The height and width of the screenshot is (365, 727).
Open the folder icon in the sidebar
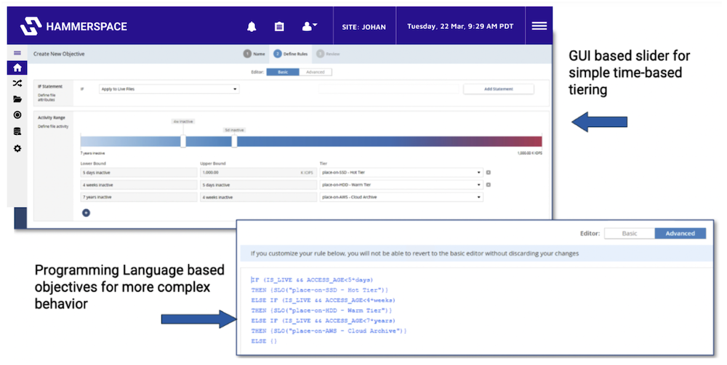click(x=17, y=99)
